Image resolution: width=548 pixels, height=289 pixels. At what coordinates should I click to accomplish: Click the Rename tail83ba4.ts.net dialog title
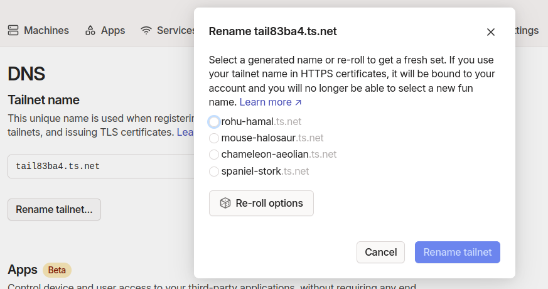pyautogui.click(x=272, y=31)
